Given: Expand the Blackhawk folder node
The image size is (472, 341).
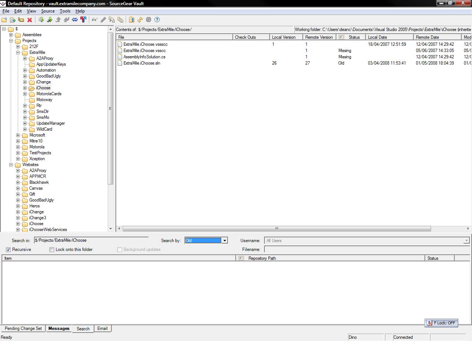Looking at the screenshot, I should pos(18,182).
